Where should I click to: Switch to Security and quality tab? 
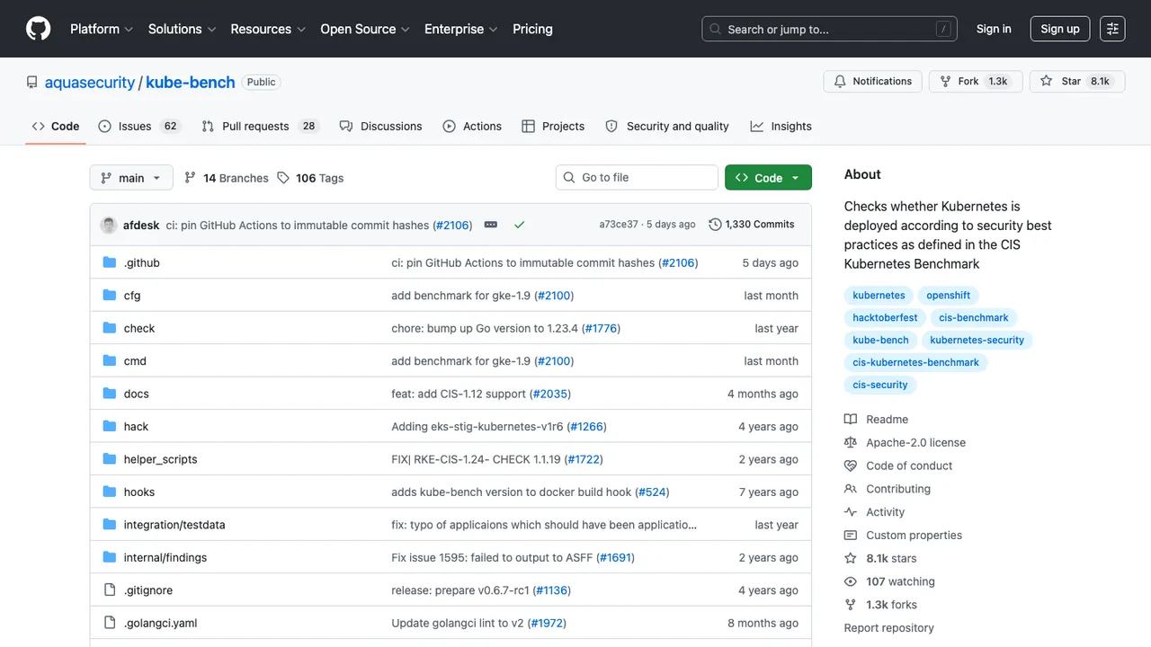667,126
